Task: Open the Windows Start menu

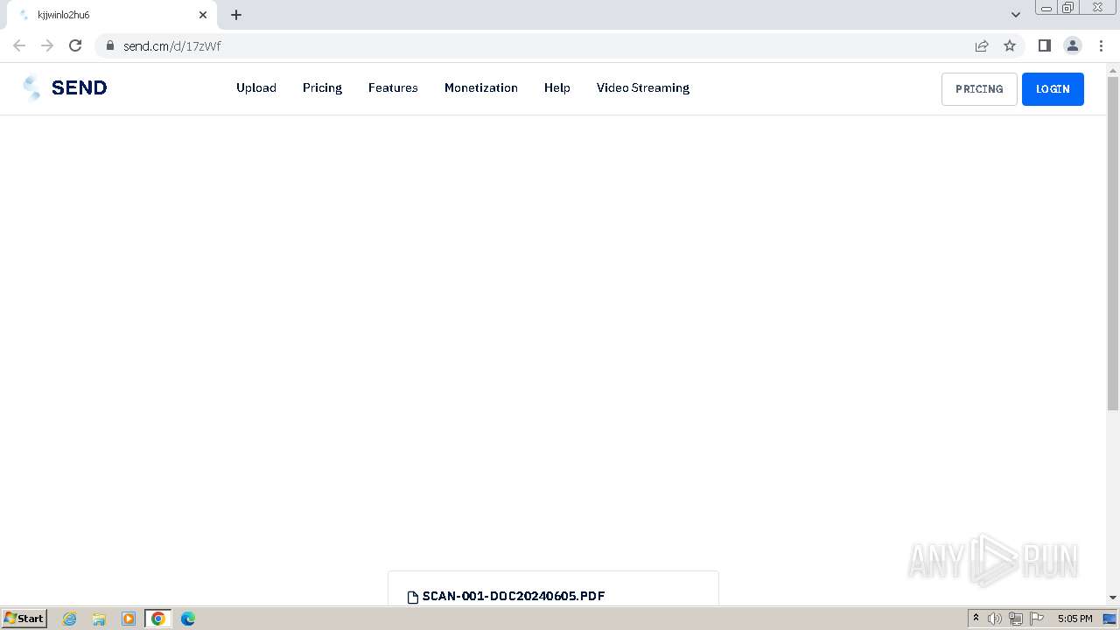Action: point(24,619)
